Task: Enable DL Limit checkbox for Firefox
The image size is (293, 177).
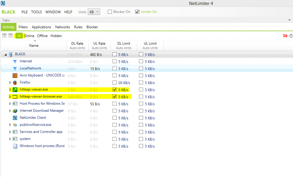Action: point(115,82)
